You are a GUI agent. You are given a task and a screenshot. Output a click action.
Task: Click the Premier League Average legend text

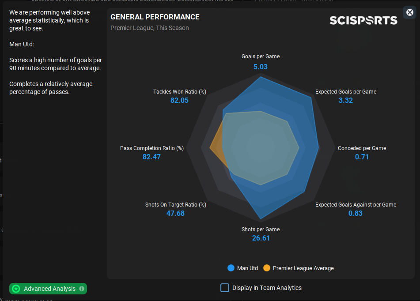coord(303,268)
